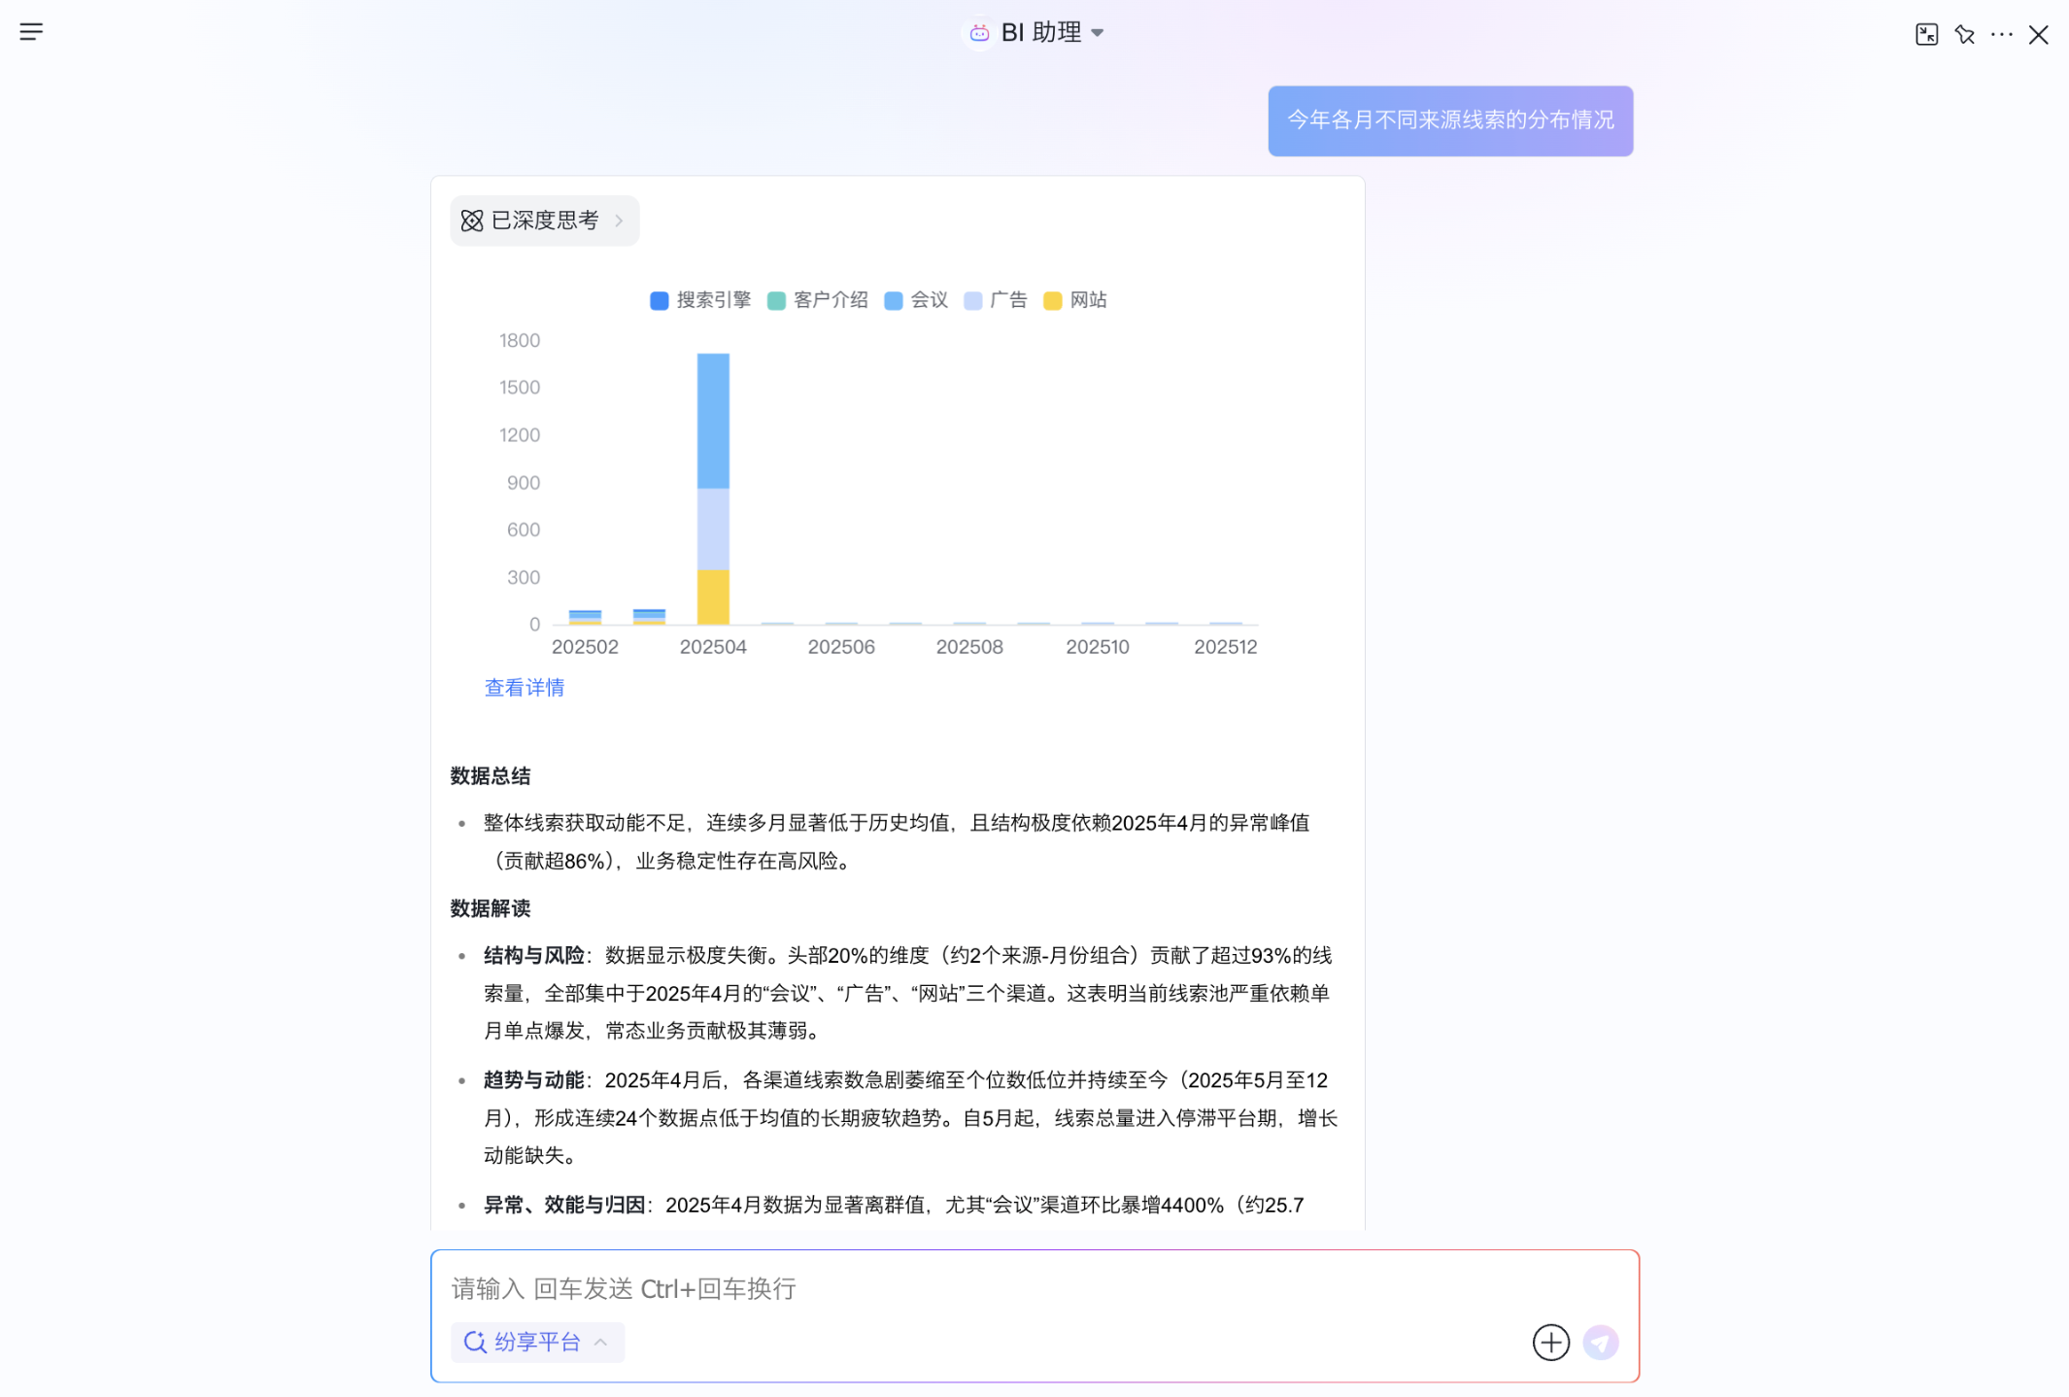Close the BI assistant panel
Viewport: 2069px width, 1397px height.
tap(2038, 35)
